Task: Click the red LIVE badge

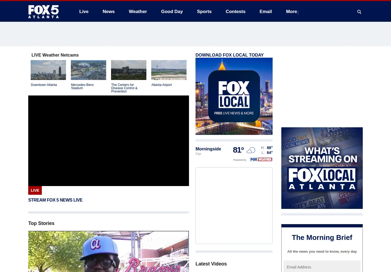Action: pos(35,190)
